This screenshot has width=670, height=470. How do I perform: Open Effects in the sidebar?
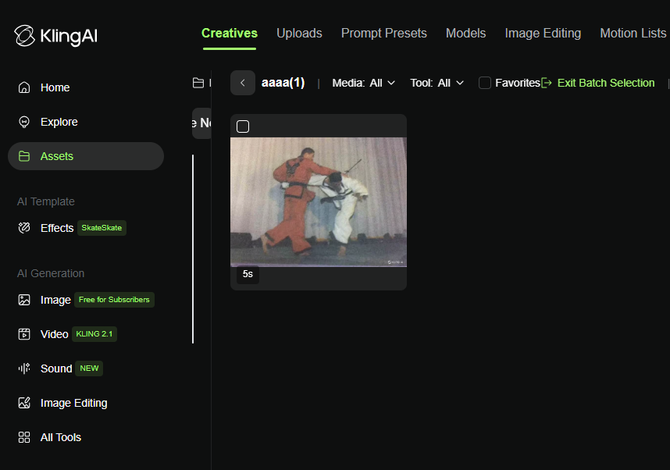[x=57, y=228]
